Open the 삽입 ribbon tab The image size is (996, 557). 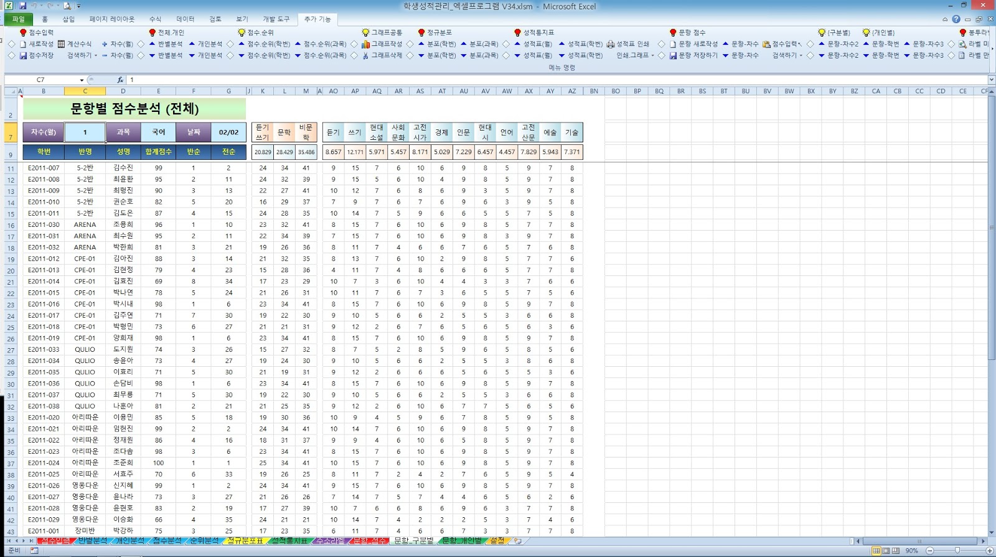coord(68,19)
